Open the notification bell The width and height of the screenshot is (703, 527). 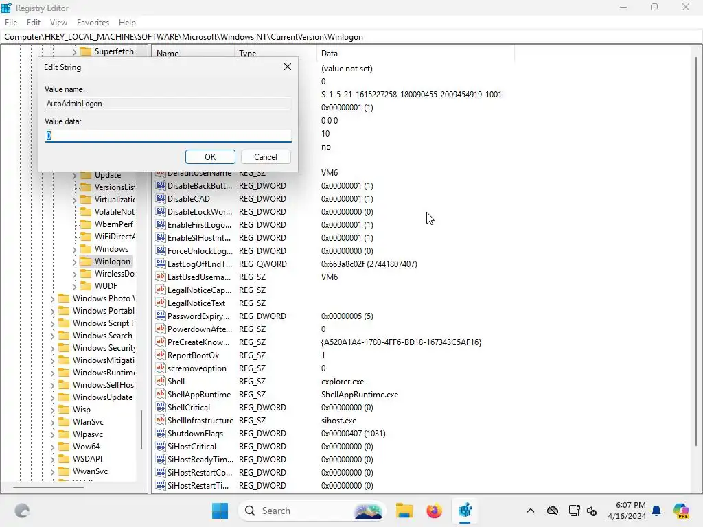coord(656,511)
